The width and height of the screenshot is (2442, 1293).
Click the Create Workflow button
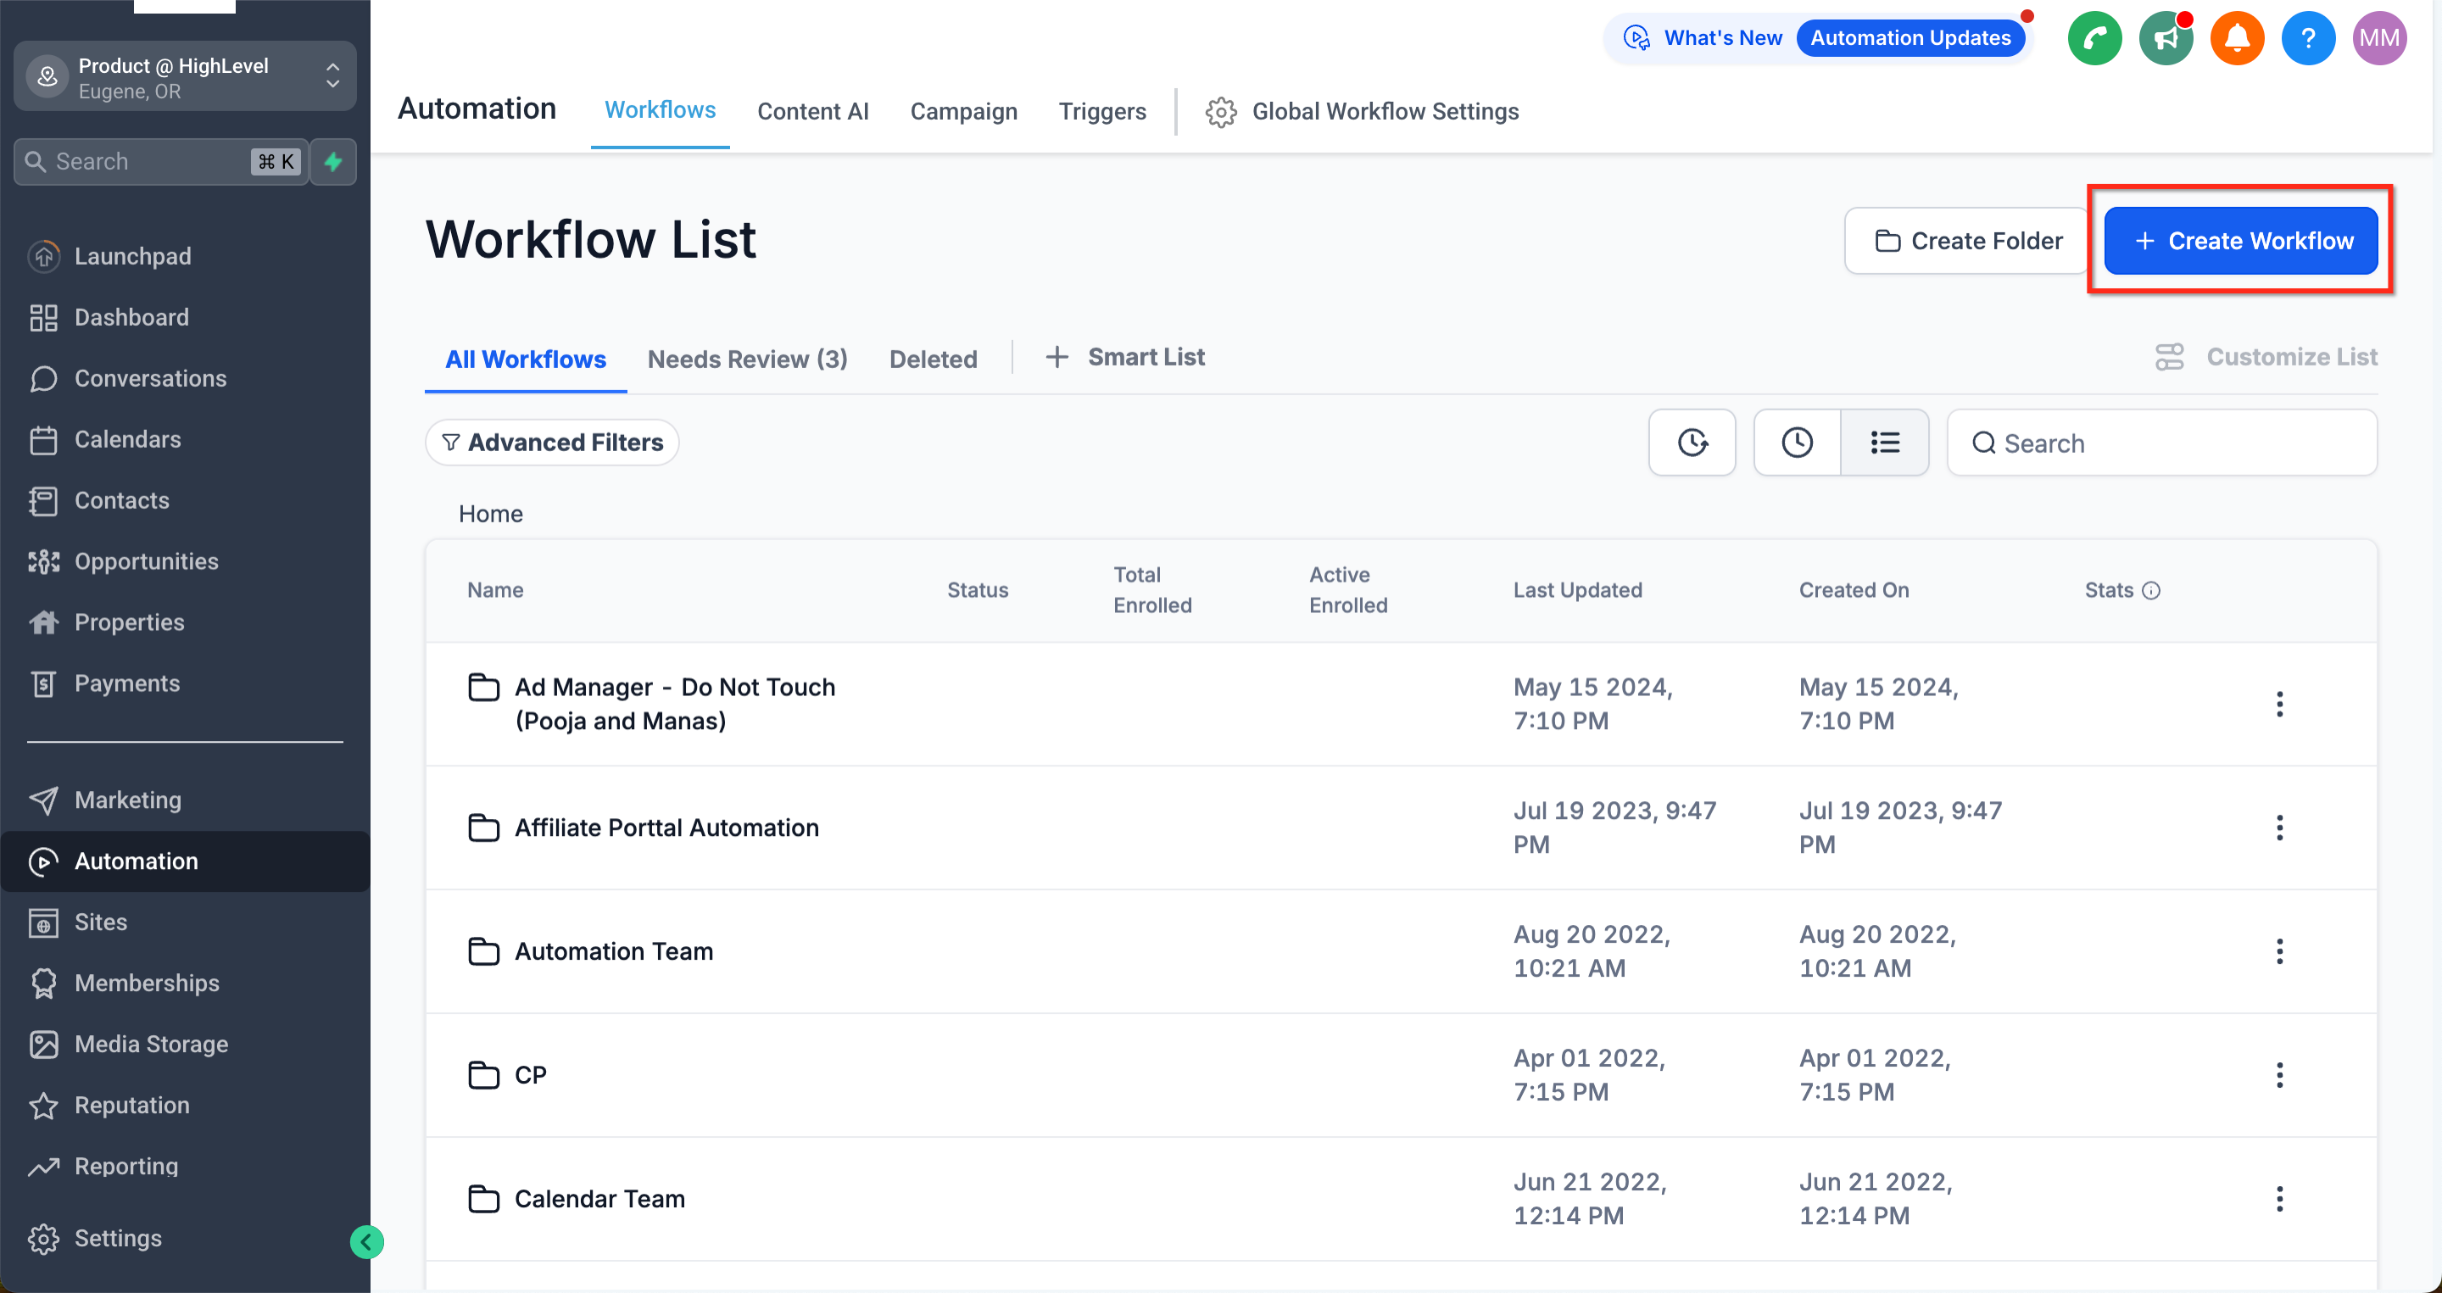click(2241, 241)
